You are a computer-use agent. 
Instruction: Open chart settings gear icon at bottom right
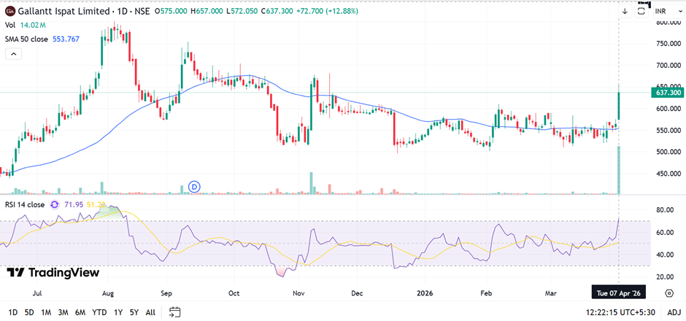(x=669, y=293)
